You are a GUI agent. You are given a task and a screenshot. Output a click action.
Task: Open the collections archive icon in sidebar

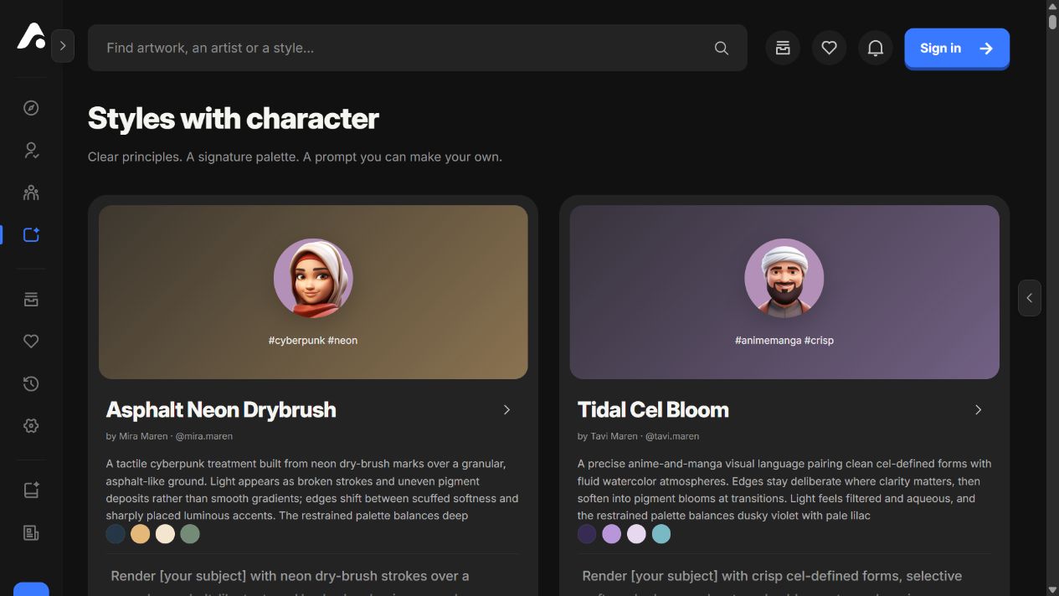[x=31, y=299]
